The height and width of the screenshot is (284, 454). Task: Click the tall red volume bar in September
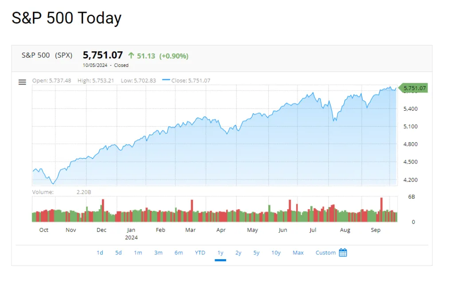(x=381, y=210)
